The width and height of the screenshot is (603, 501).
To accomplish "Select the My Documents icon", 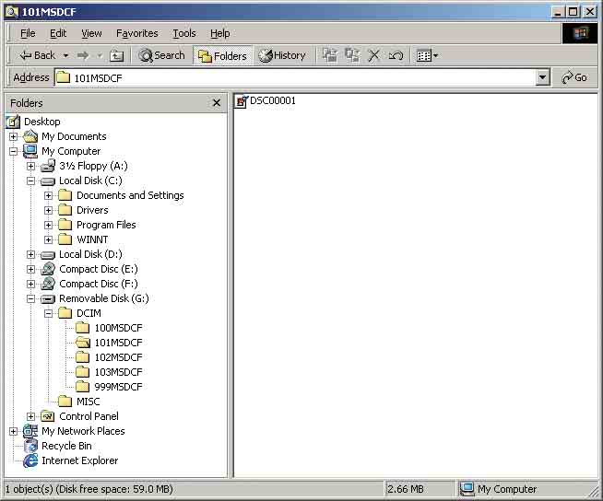I will [x=30, y=136].
